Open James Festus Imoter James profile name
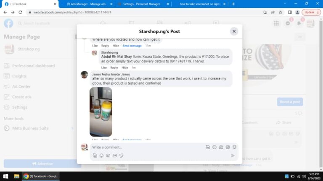Screen dimensions: 323x181 [111, 74]
